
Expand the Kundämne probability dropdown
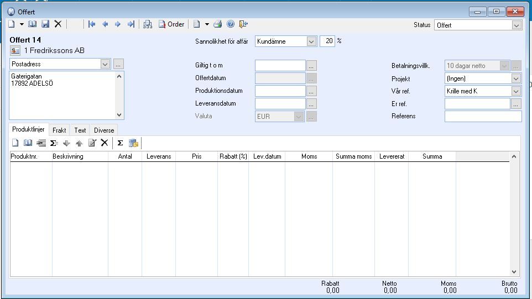click(x=311, y=41)
